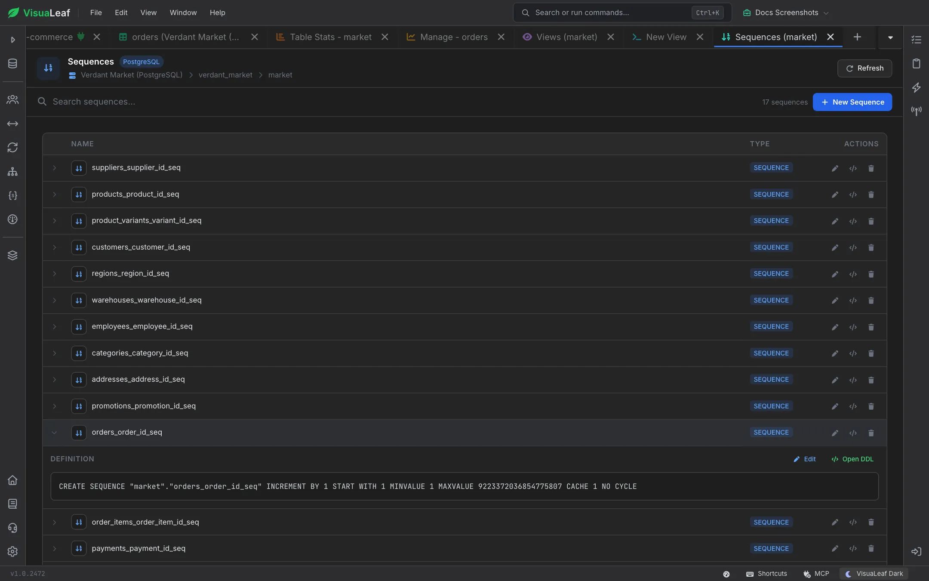
Task: Open the File menu
Action: click(96, 12)
